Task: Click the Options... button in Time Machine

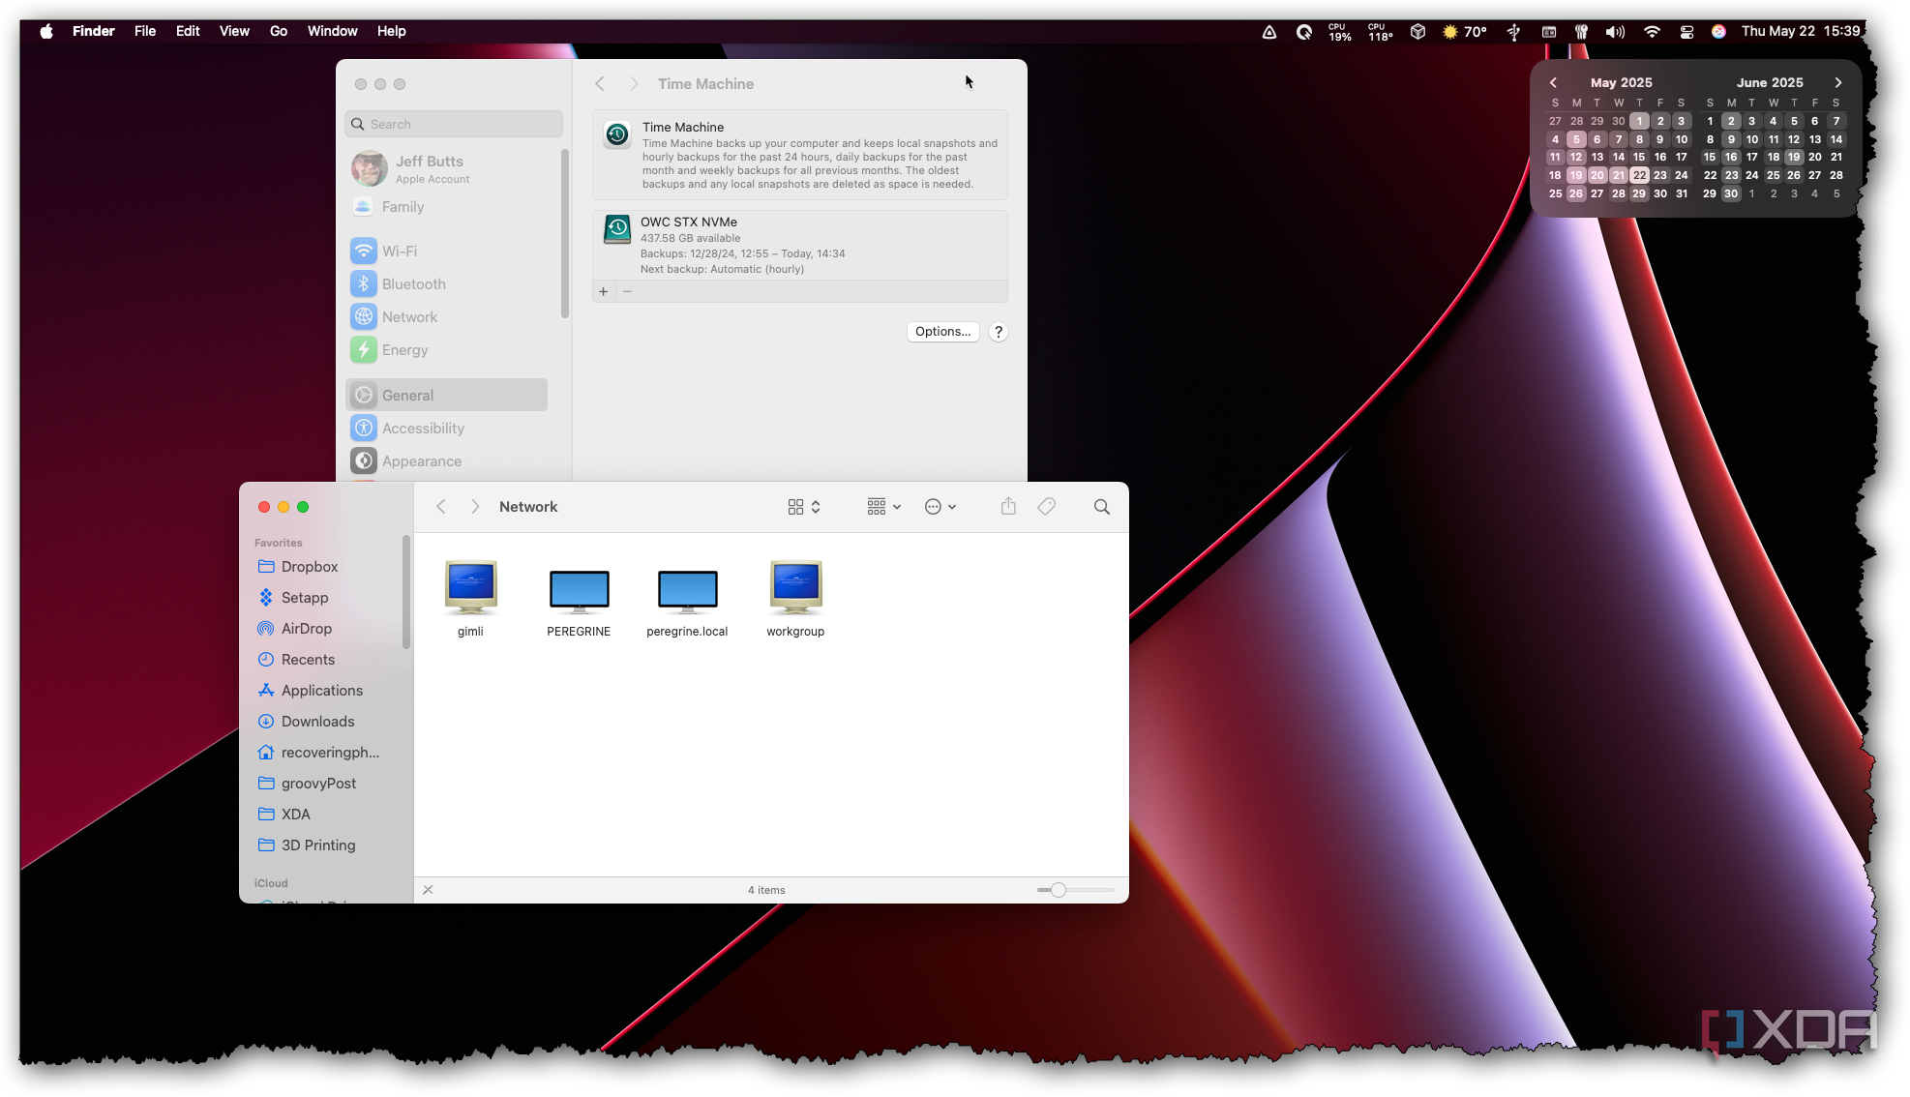Action: point(942,332)
